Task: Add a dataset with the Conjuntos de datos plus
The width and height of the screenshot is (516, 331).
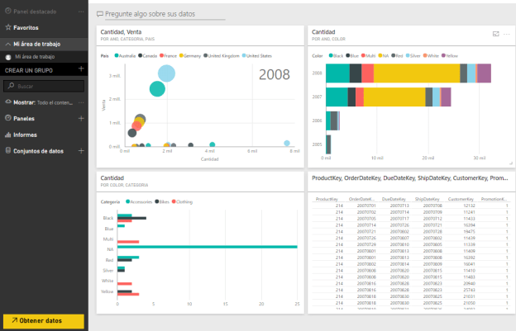Action: coord(80,151)
